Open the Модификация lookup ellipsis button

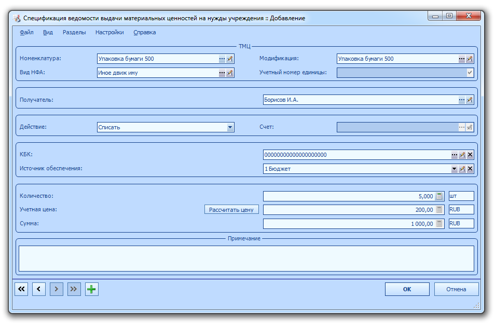(462, 59)
